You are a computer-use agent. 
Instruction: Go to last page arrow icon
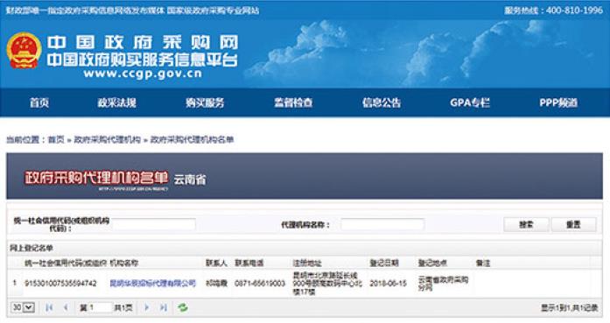click(x=164, y=307)
